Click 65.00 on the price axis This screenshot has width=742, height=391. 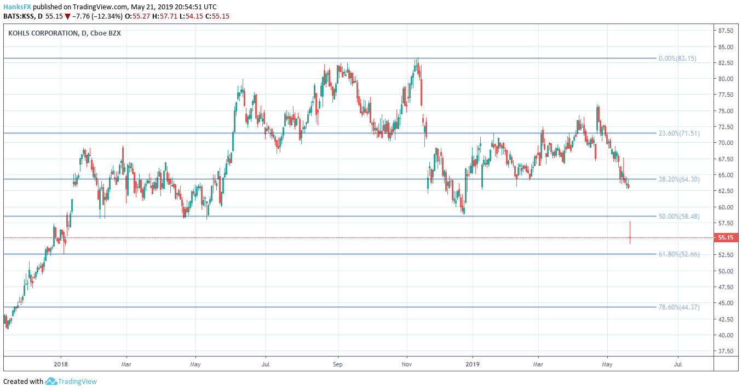click(x=727, y=175)
